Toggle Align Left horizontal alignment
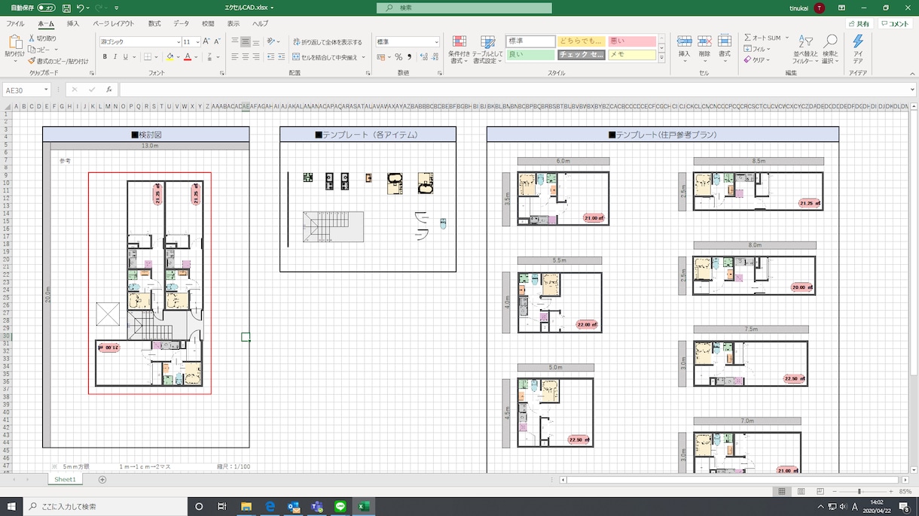The width and height of the screenshot is (919, 516). [x=235, y=57]
